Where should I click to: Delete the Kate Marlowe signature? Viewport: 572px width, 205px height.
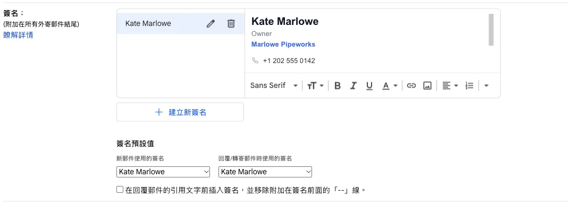coord(231,24)
